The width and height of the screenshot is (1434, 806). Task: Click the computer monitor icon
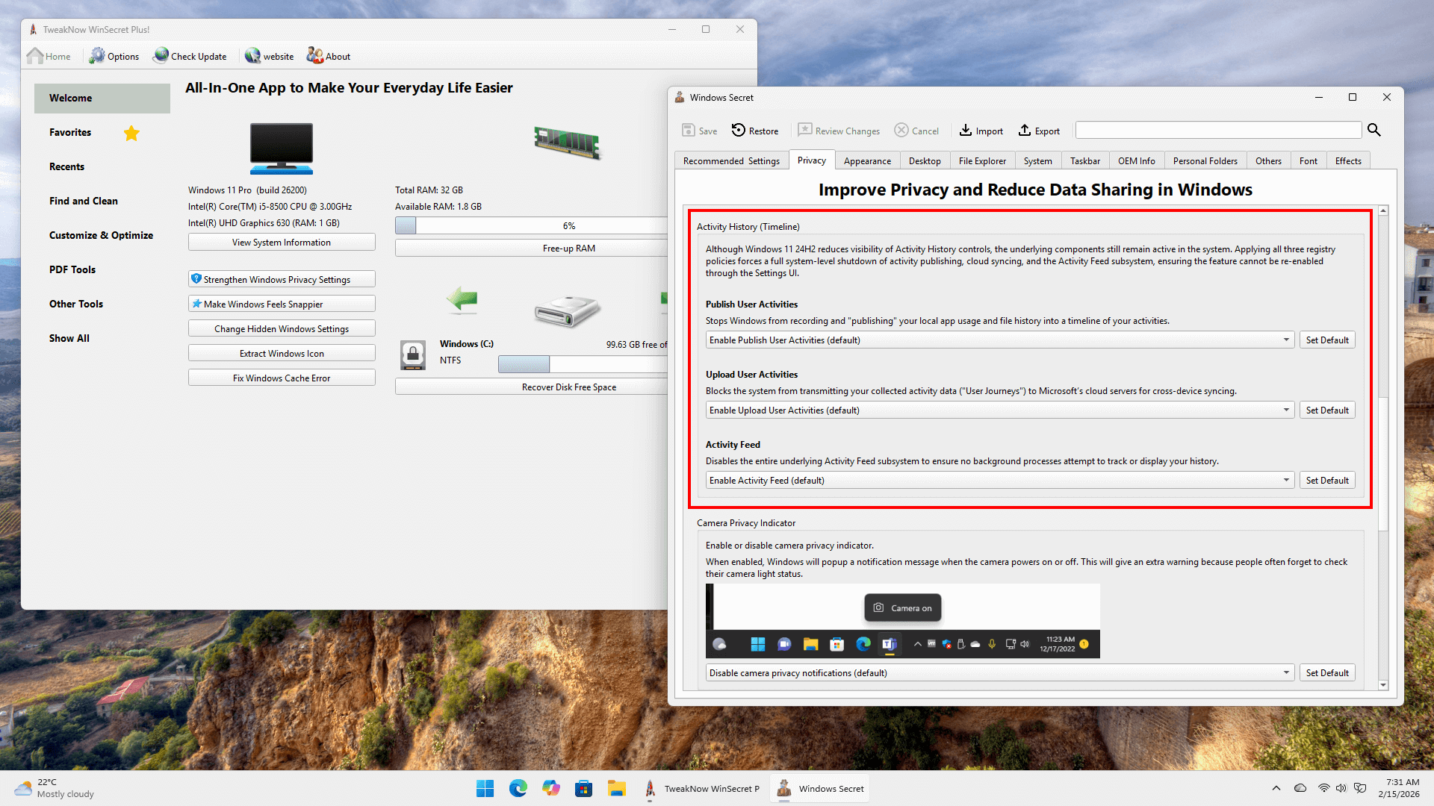pyautogui.click(x=282, y=148)
